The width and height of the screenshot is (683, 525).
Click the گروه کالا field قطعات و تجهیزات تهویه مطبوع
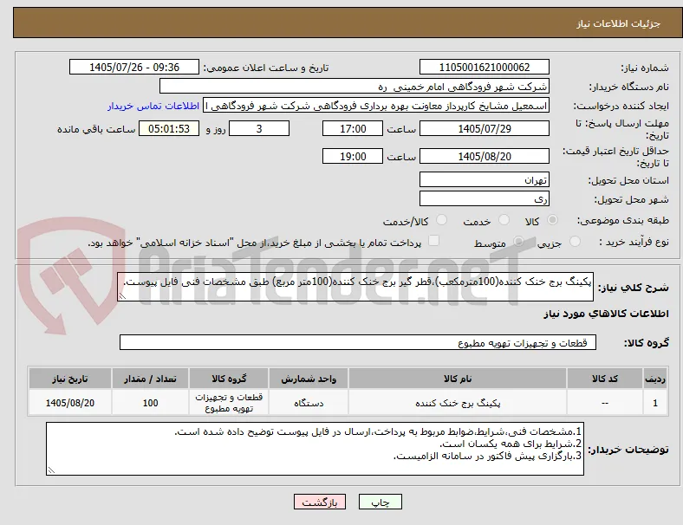358,342
